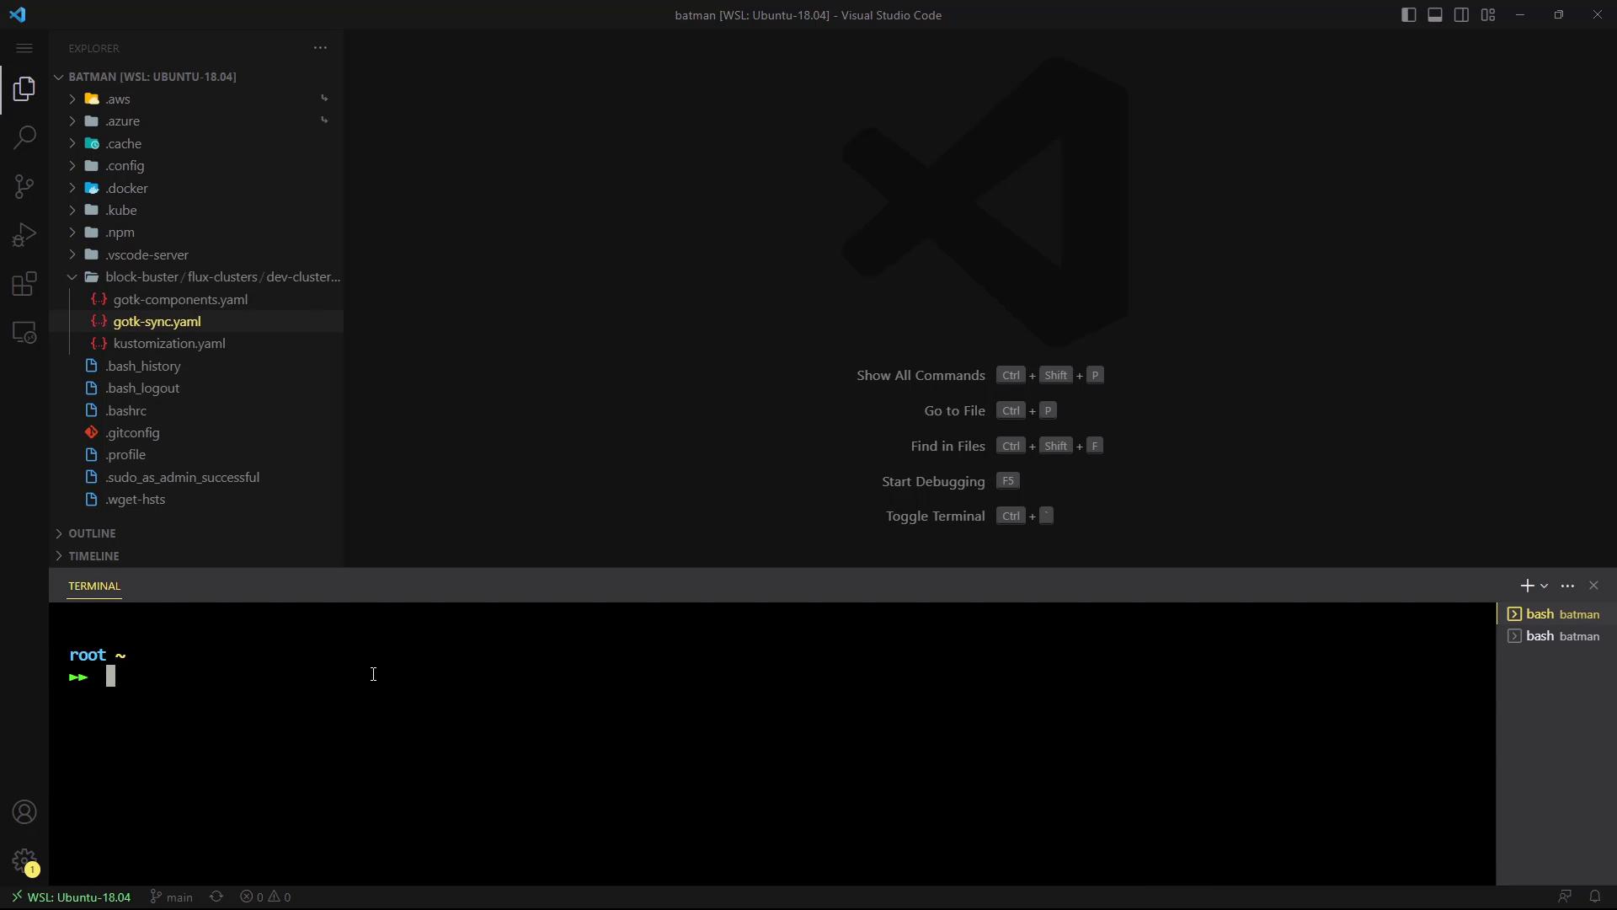
Task: Expand the .cache folder
Action: [x=196, y=143]
